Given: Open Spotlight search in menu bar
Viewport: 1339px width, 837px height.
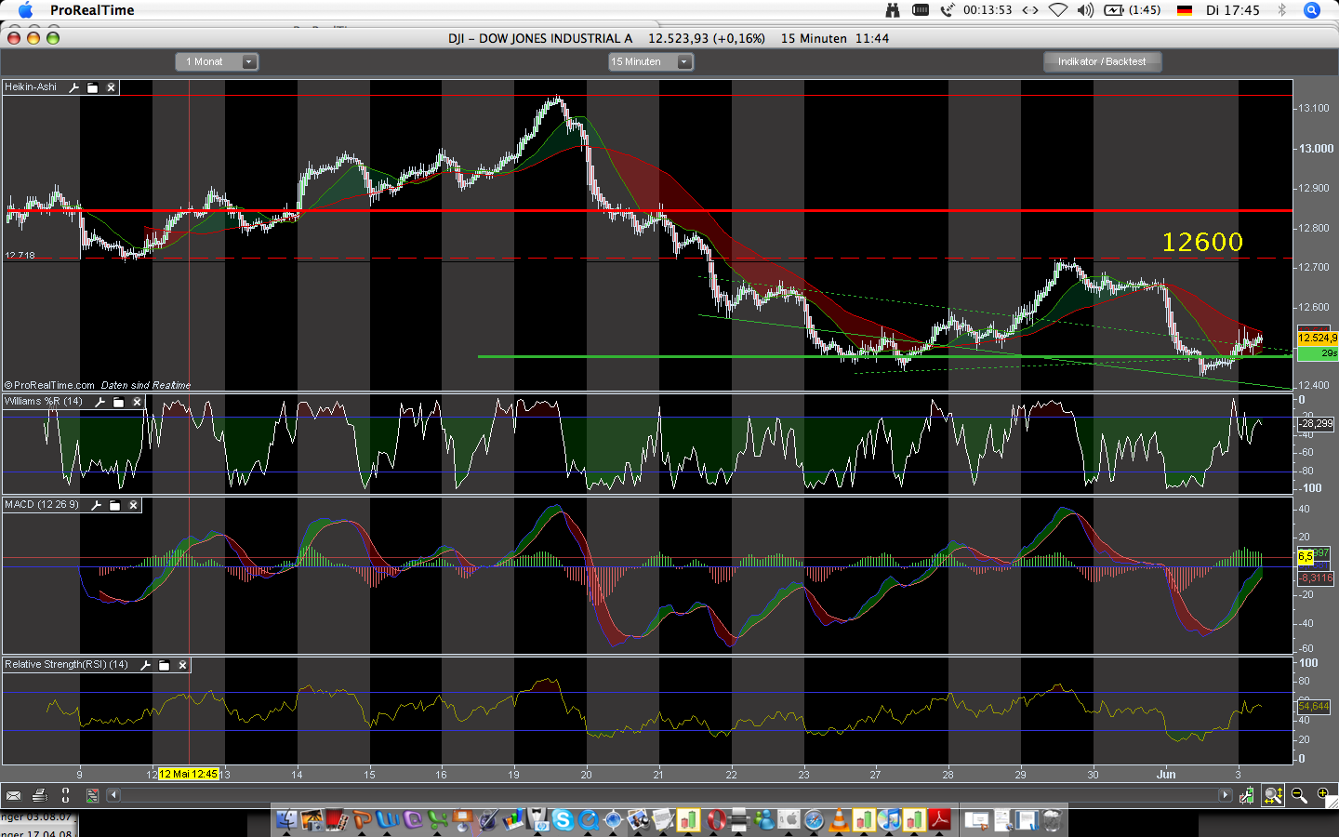Looking at the screenshot, I should pos(1312,10).
